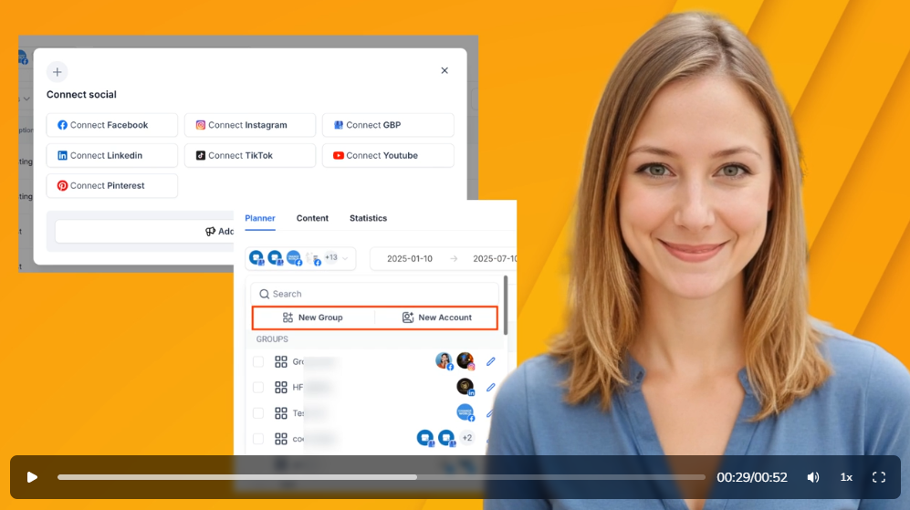Screen dimensions: 910x510
Task: Close the Connect social dialog
Action: click(445, 70)
